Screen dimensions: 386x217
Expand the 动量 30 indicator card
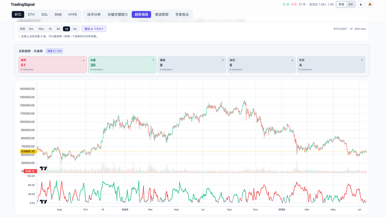point(122,65)
